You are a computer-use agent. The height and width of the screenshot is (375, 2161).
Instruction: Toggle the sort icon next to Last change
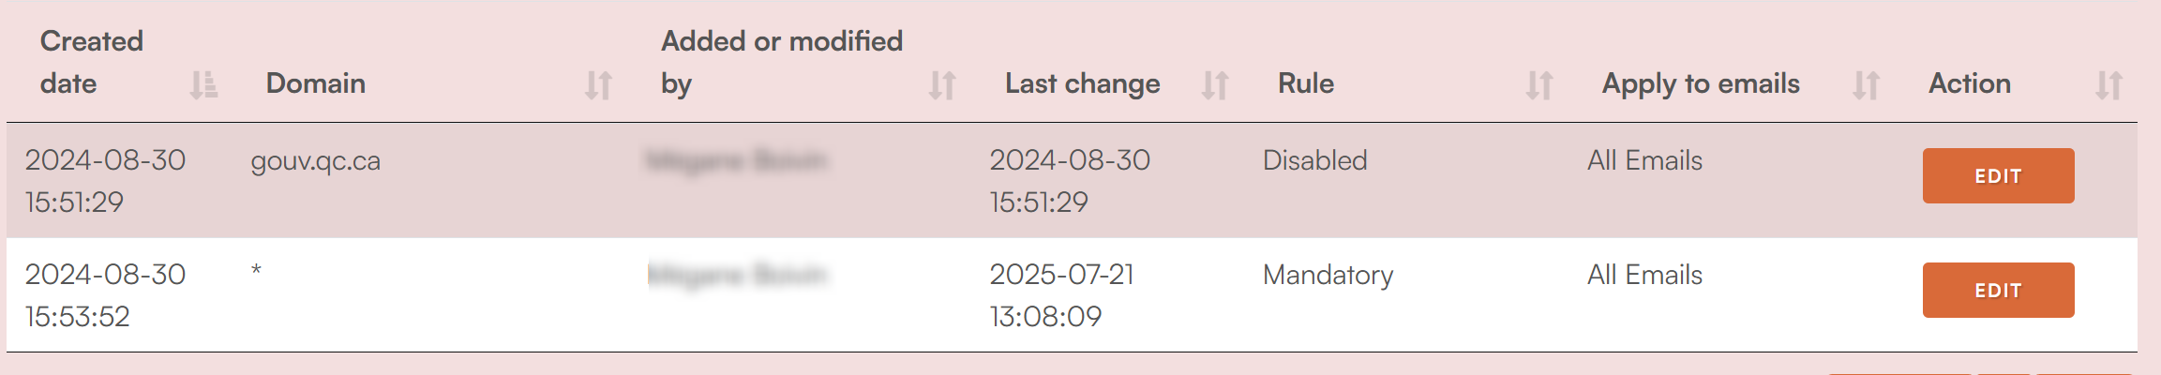coord(1215,84)
